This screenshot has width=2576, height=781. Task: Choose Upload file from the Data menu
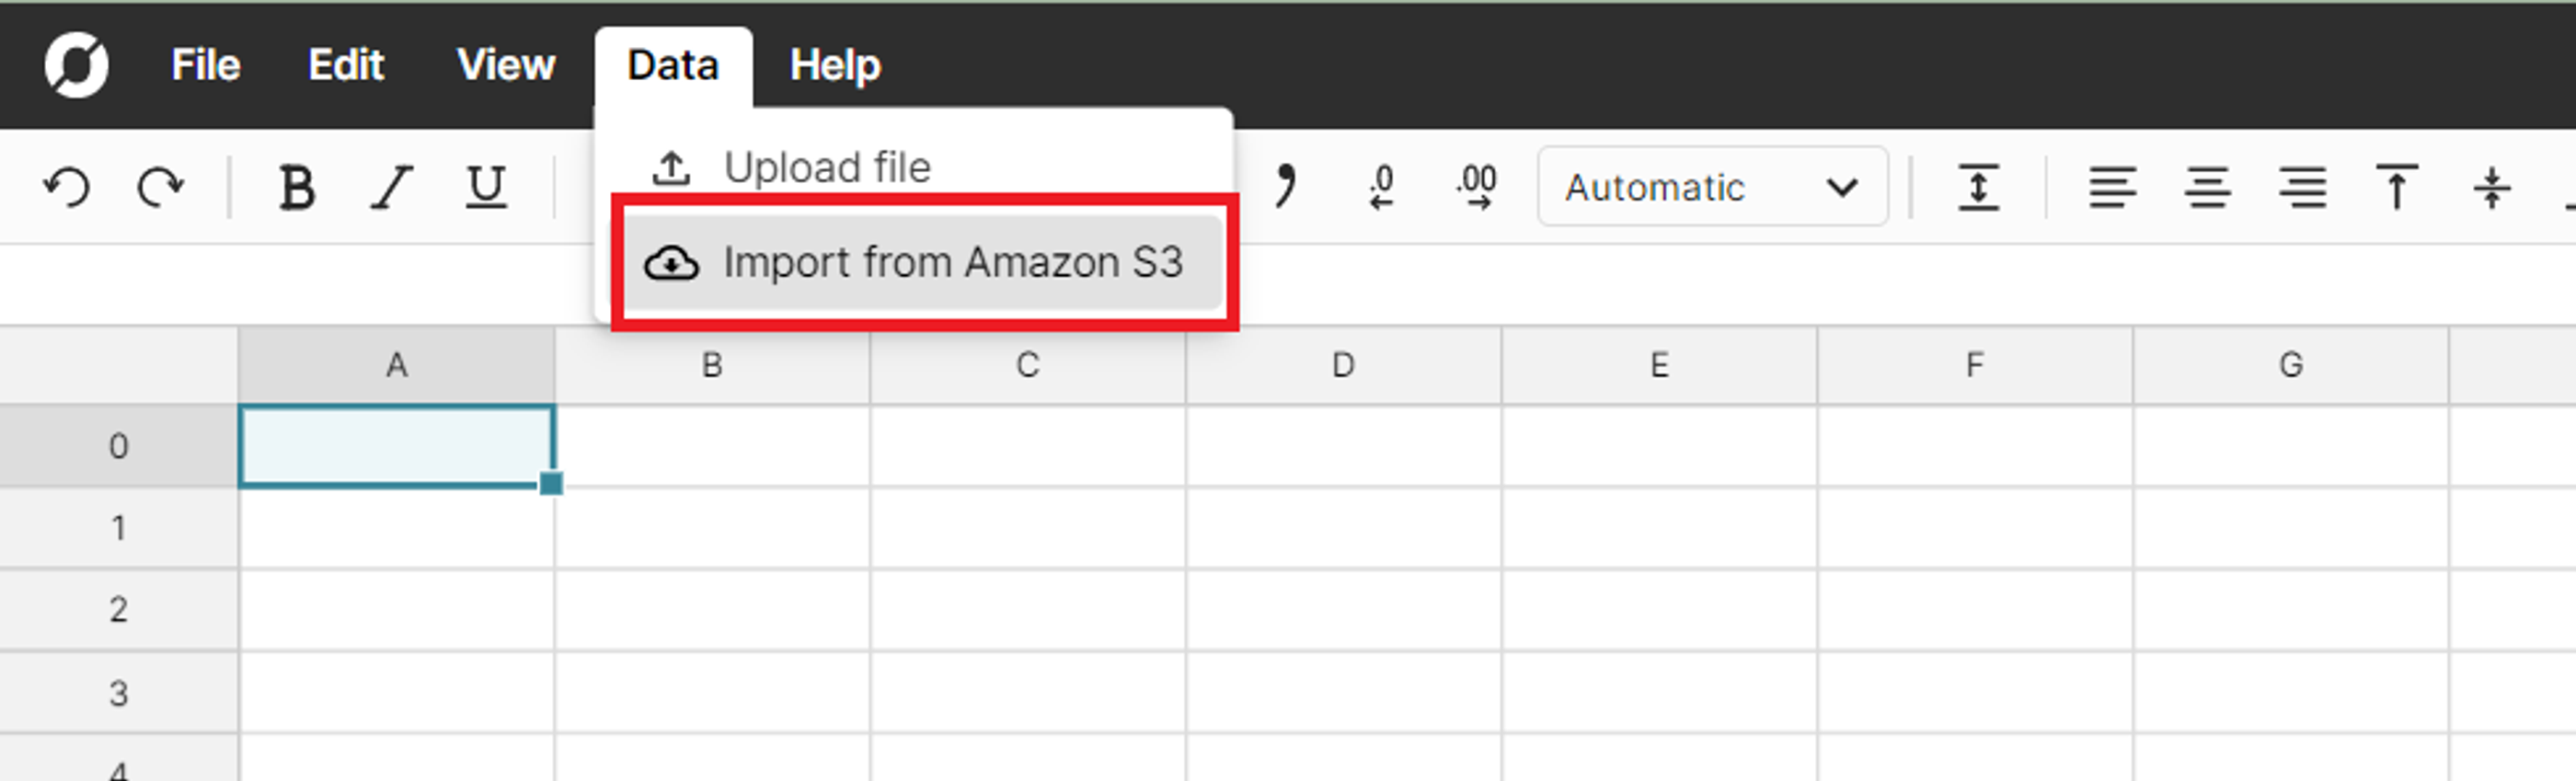pyautogui.click(x=828, y=167)
